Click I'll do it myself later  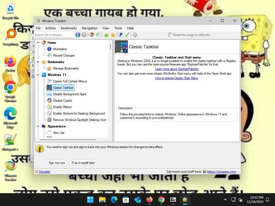83,163
